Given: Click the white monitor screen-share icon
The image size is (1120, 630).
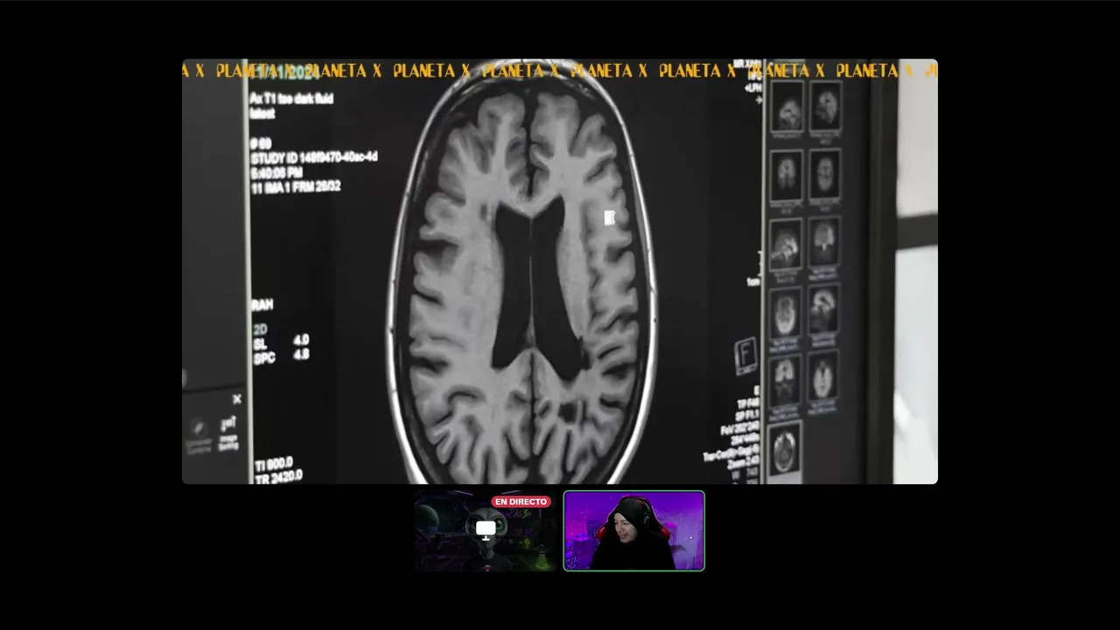Looking at the screenshot, I should click(486, 529).
